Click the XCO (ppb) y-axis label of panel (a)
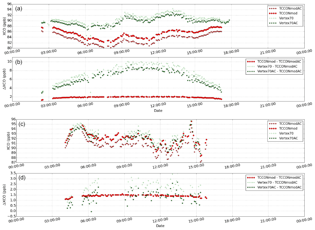 coord(3,26)
